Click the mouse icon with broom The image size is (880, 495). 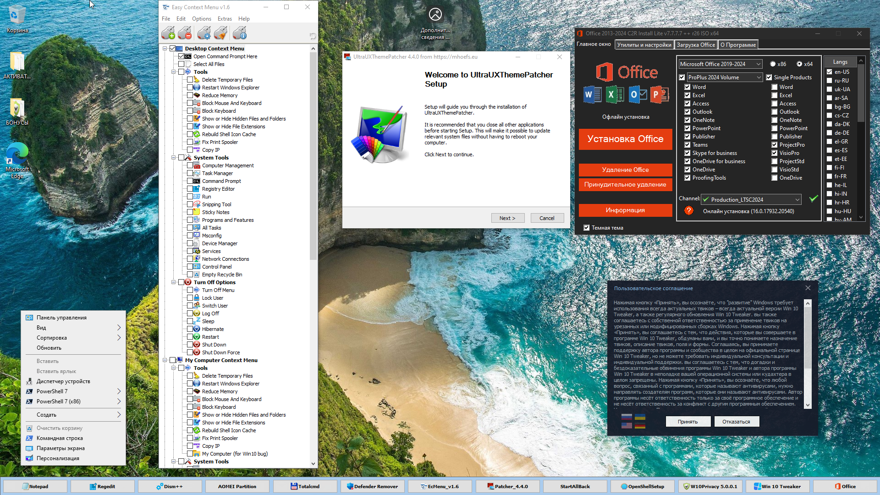(220, 33)
